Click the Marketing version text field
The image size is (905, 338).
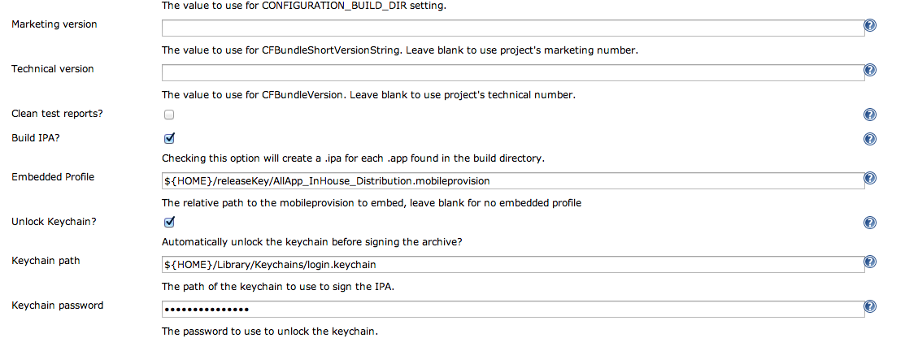tap(511, 28)
